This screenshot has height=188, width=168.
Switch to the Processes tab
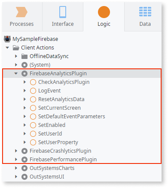[22, 16]
